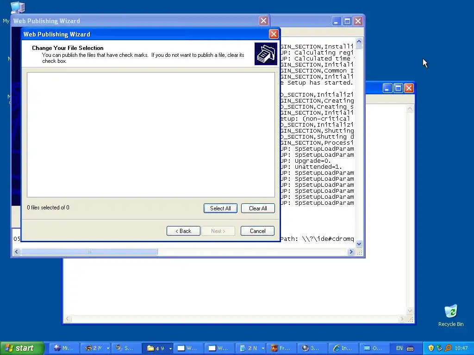Open the '4 W' folder group taskbar button
The width and height of the screenshot is (474, 355).
tap(158, 348)
